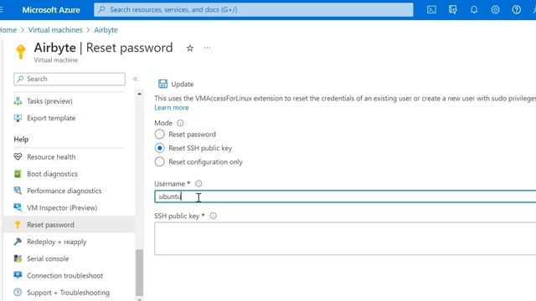Show info tooltip next to Username

(198, 184)
